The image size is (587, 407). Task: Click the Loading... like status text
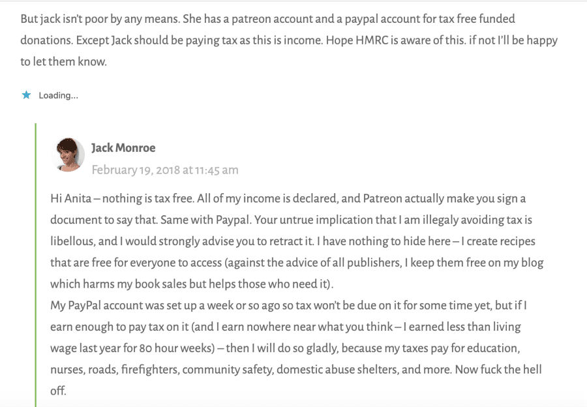[59, 95]
